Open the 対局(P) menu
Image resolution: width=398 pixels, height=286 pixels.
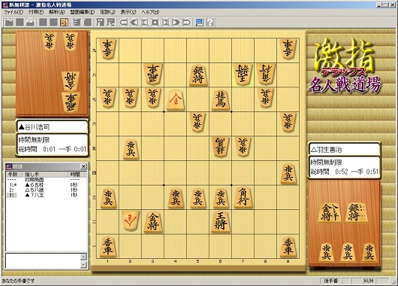click(x=36, y=12)
